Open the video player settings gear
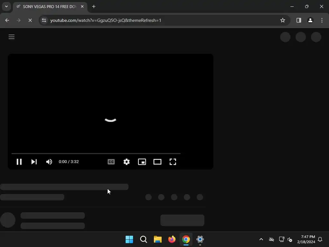 [x=127, y=162]
